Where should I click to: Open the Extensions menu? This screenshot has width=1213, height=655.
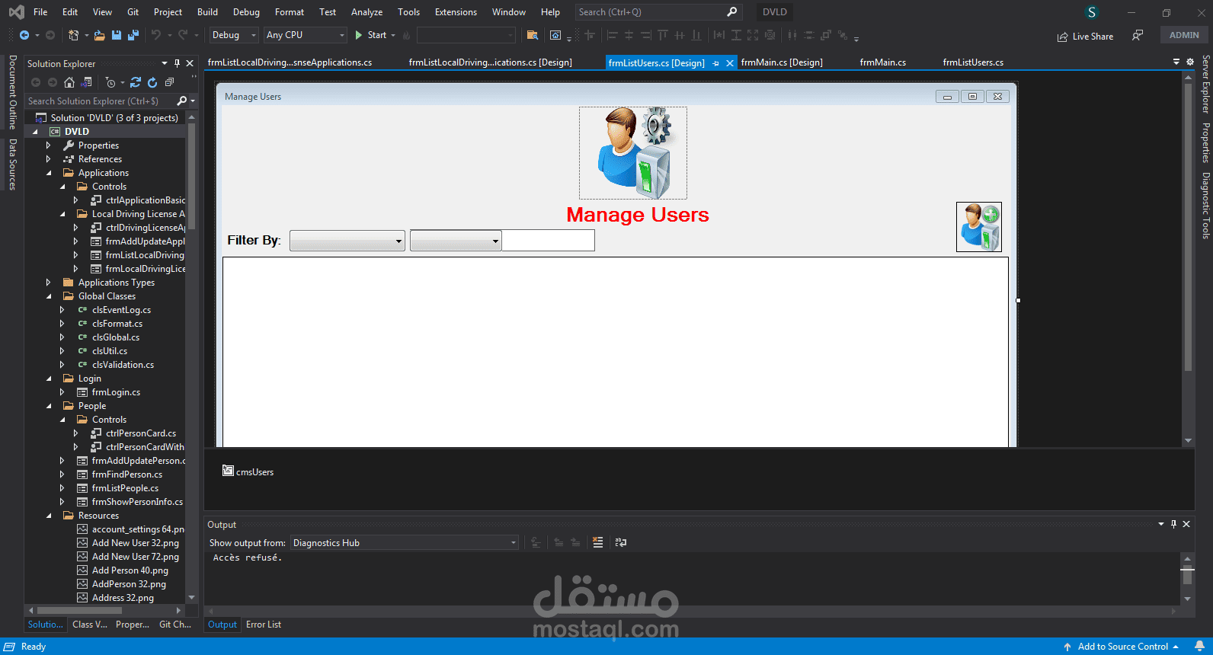click(x=456, y=12)
